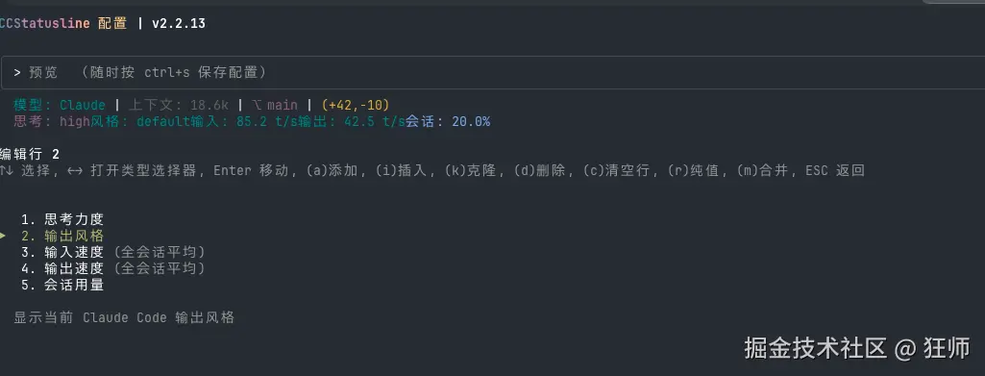Click the yellow (+42,-10) git changes segment

click(x=355, y=105)
